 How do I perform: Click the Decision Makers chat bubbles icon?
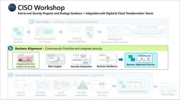pyautogui.click(x=90, y=35)
